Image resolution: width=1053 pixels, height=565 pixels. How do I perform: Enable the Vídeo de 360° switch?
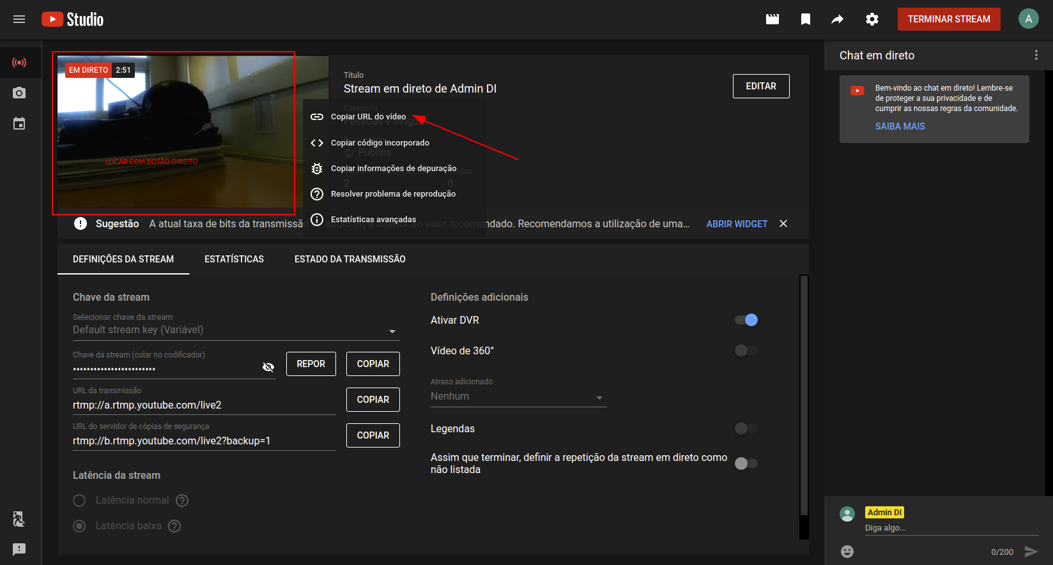tap(746, 350)
